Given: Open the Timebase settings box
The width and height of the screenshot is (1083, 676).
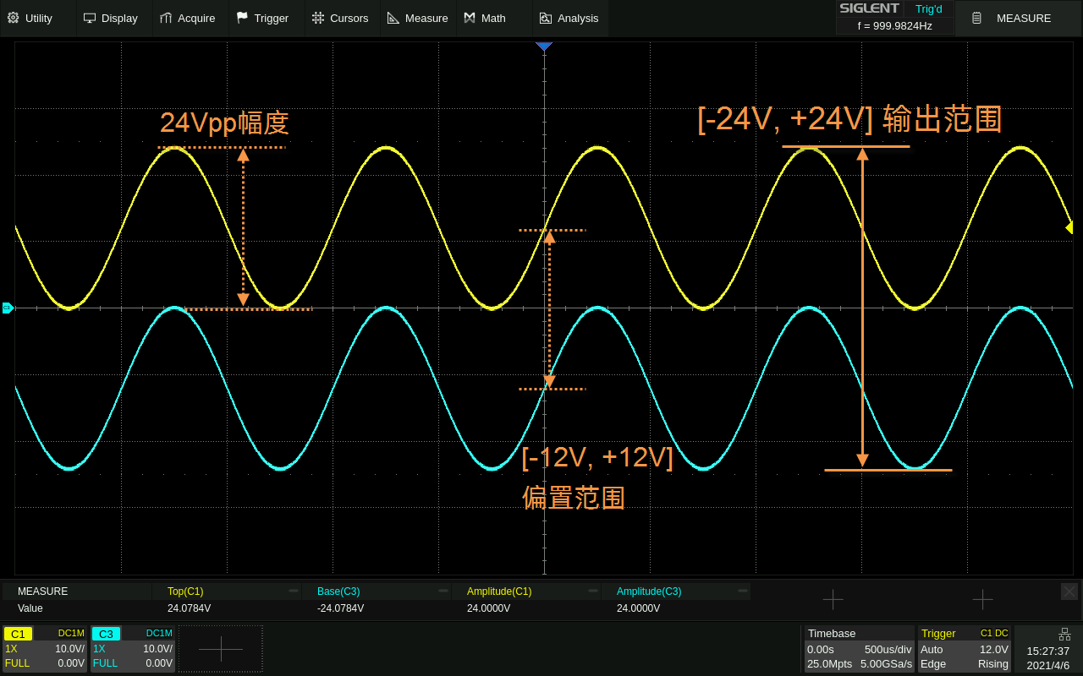Looking at the screenshot, I should click(x=859, y=648).
